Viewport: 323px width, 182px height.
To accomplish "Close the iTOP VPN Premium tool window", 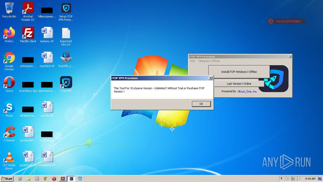I will (x=290, y=56).
